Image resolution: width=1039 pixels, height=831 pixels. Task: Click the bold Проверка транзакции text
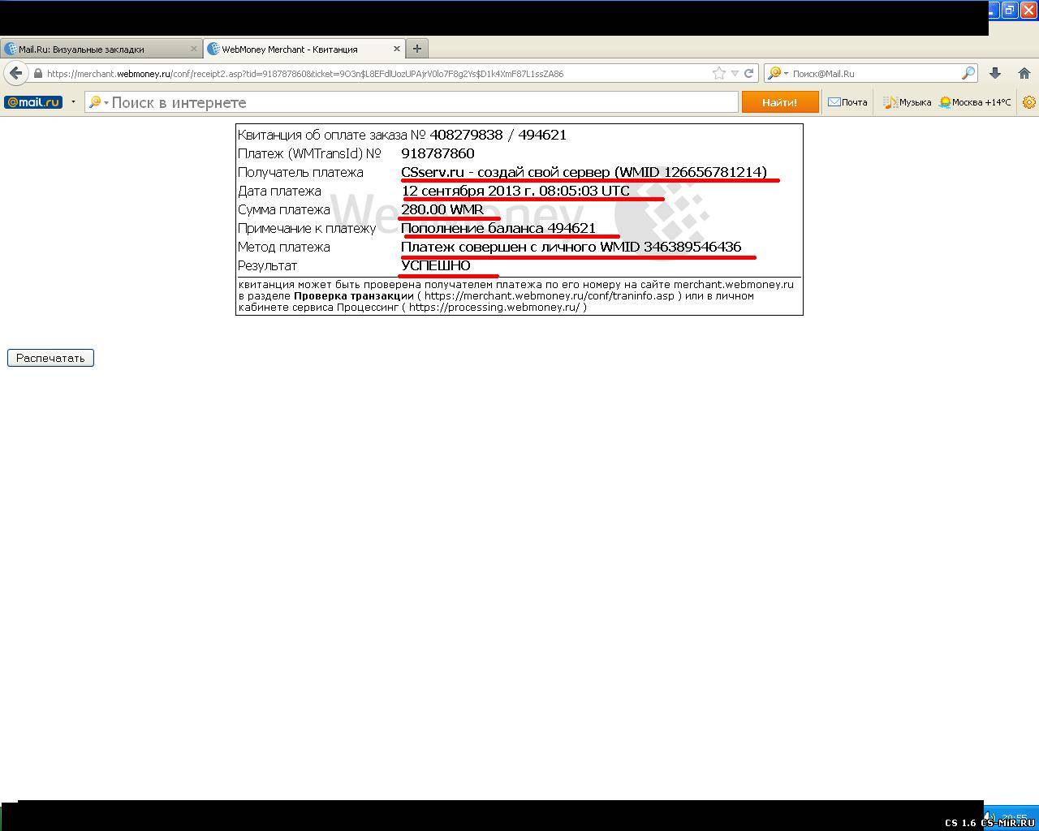click(354, 295)
